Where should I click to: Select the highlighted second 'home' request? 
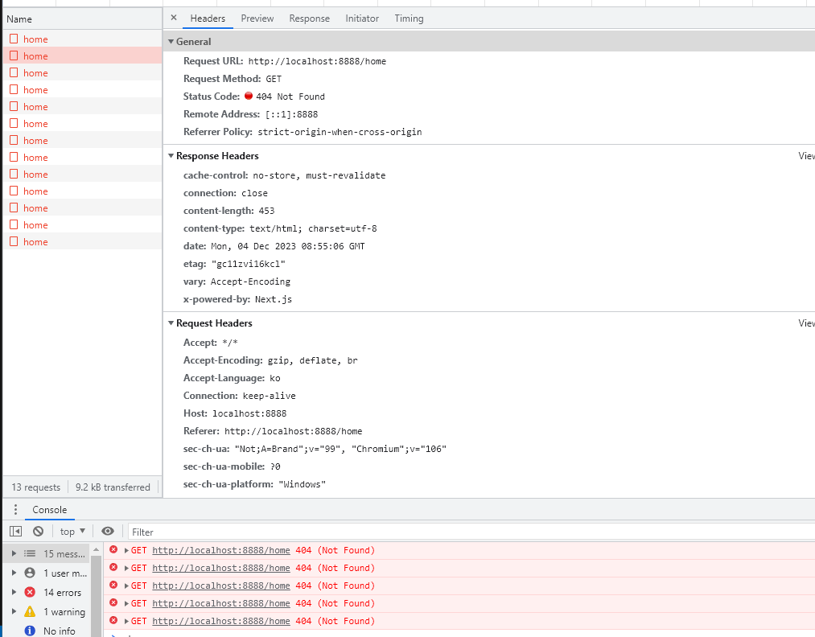pos(83,55)
